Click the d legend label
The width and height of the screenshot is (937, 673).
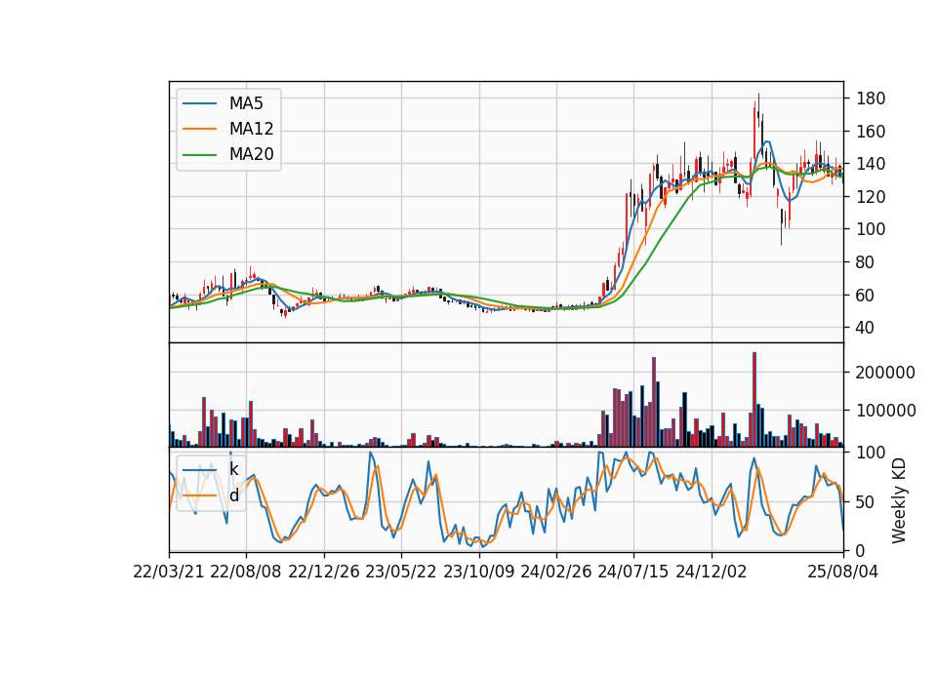(233, 495)
